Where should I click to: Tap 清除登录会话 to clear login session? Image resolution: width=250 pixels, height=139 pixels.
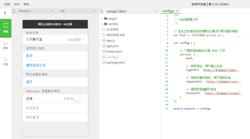(x=36, y=65)
